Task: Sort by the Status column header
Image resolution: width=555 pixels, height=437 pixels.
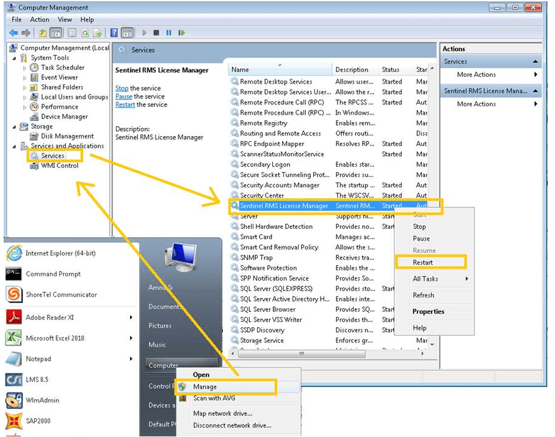Action: tap(395, 70)
